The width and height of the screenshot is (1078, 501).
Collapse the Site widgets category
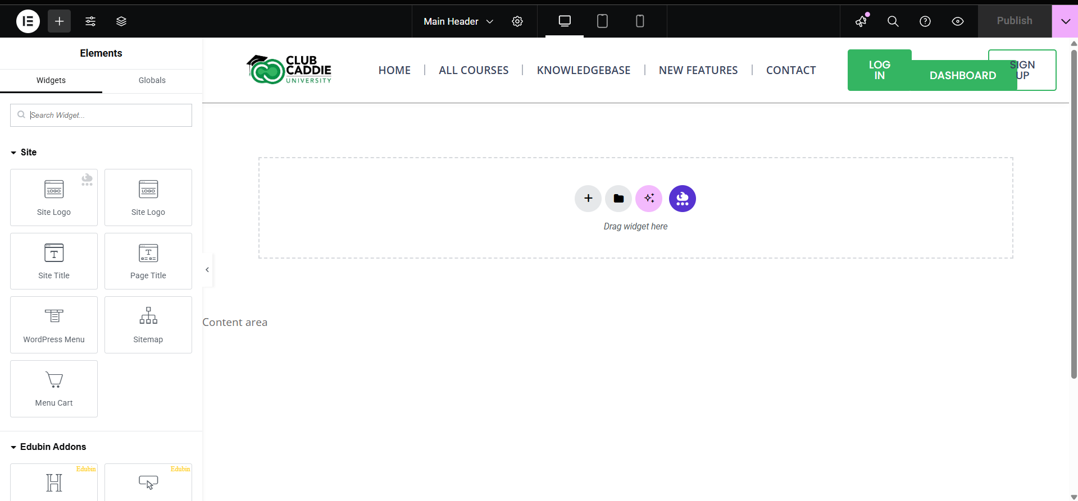point(24,152)
